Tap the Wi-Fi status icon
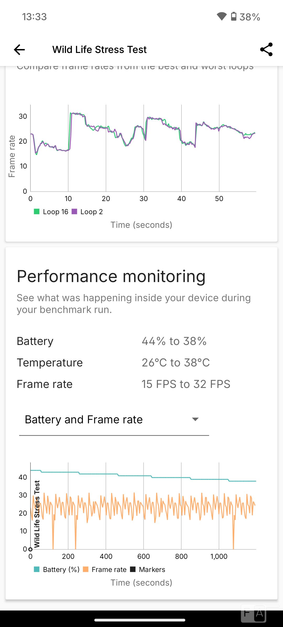 (222, 17)
